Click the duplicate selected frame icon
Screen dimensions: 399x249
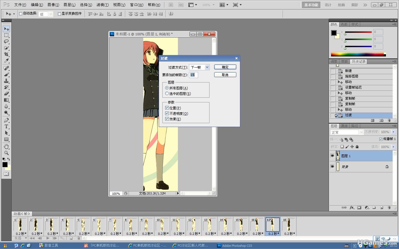coord(71,238)
